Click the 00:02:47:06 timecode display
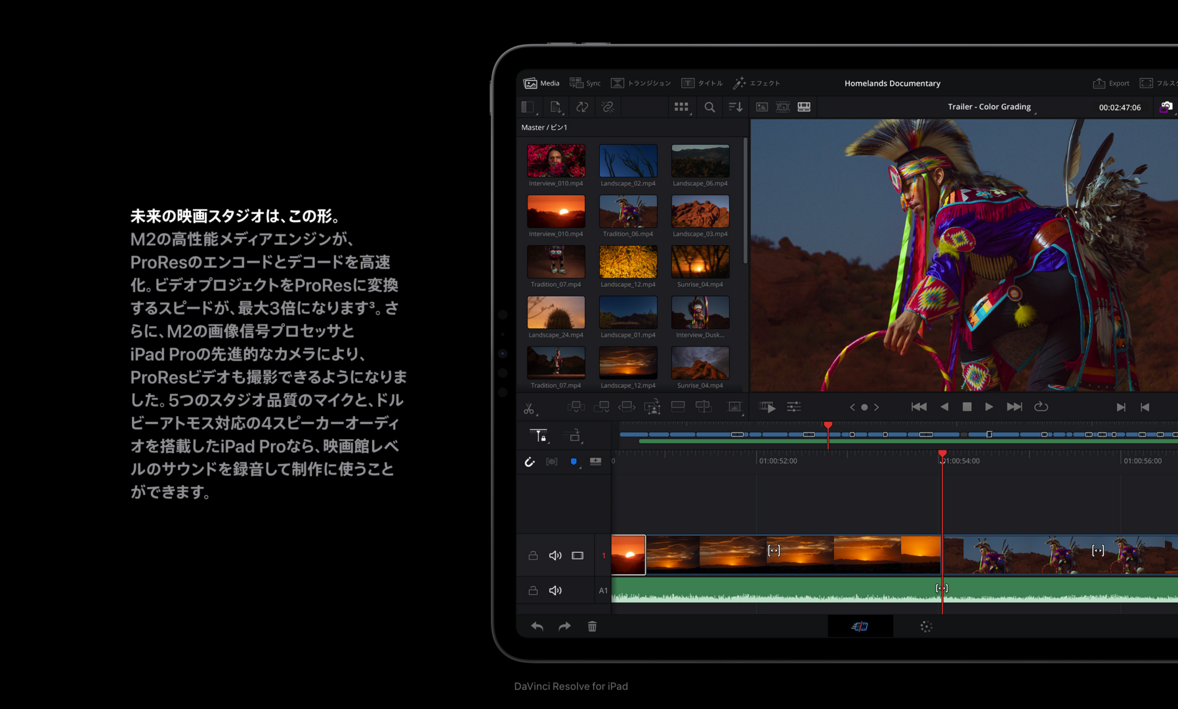Viewport: 1178px width, 709px height. coord(1120,108)
